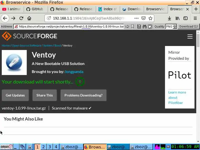Open Browservice find with the binoculars icon

[144, 26]
